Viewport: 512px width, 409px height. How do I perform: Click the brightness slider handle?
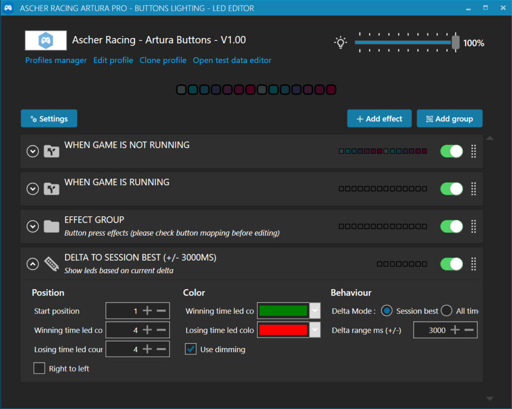point(455,42)
